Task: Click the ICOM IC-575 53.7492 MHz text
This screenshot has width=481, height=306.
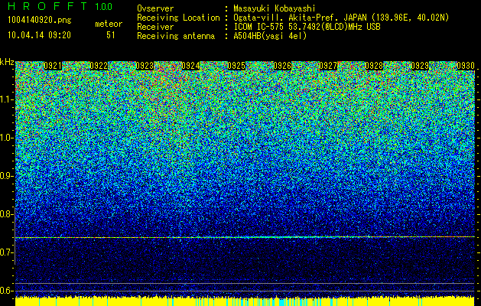Action: pos(307,27)
